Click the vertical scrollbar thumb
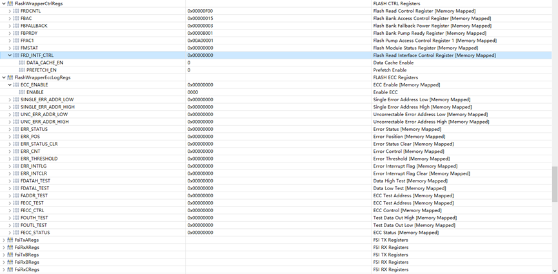The width and height of the screenshot is (558, 274). pyautogui.click(x=555, y=184)
